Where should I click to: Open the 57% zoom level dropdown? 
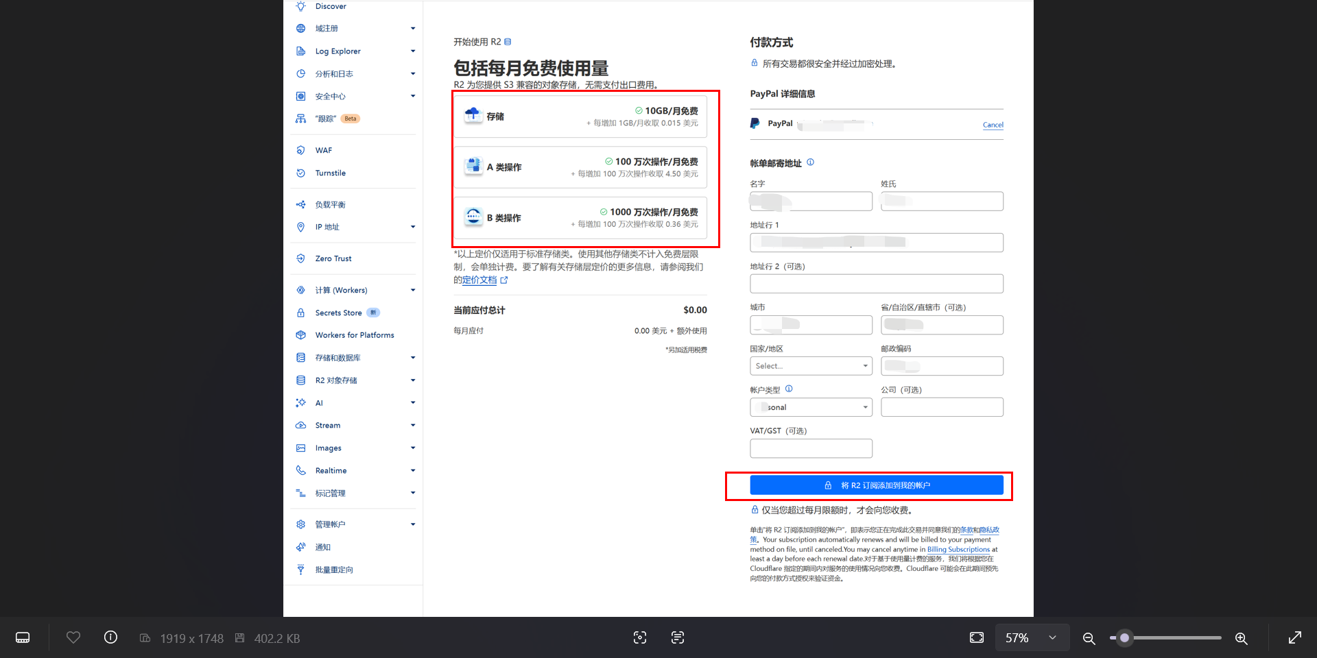click(1032, 638)
